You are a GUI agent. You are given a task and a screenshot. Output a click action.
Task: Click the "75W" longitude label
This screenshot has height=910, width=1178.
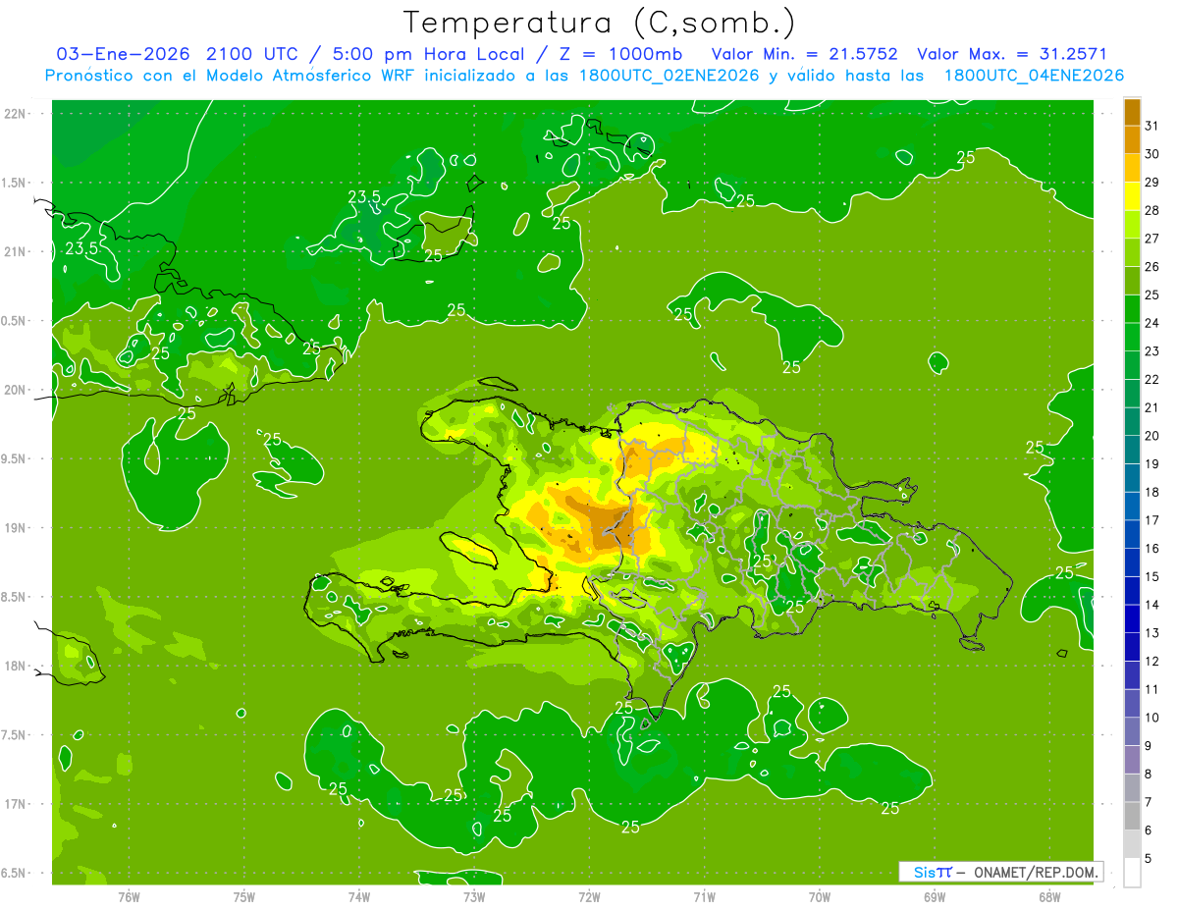[x=244, y=896]
